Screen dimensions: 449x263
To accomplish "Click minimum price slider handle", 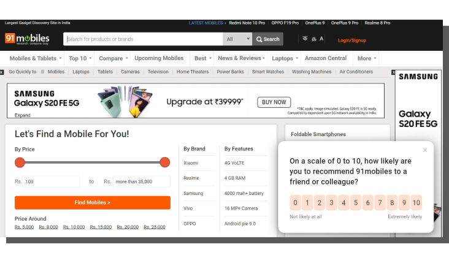I will [x=20, y=162].
